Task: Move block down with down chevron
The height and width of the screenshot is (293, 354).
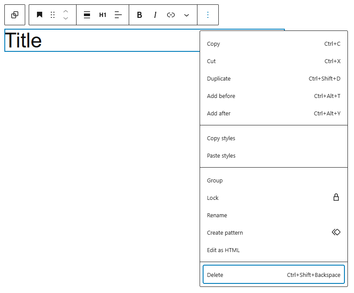Action: [x=66, y=18]
